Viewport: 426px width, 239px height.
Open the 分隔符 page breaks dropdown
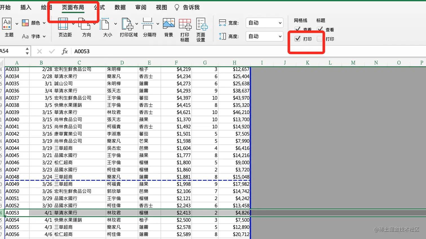point(150,28)
